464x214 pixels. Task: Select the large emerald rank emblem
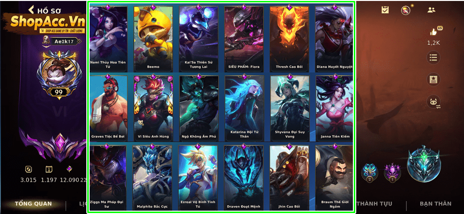click(x=424, y=163)
